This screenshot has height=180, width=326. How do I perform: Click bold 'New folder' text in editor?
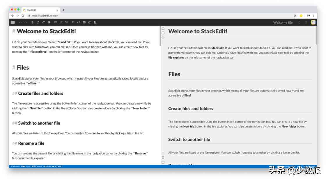[x=140, y=108]
